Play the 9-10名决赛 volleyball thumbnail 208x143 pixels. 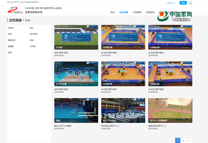[76, 74]
